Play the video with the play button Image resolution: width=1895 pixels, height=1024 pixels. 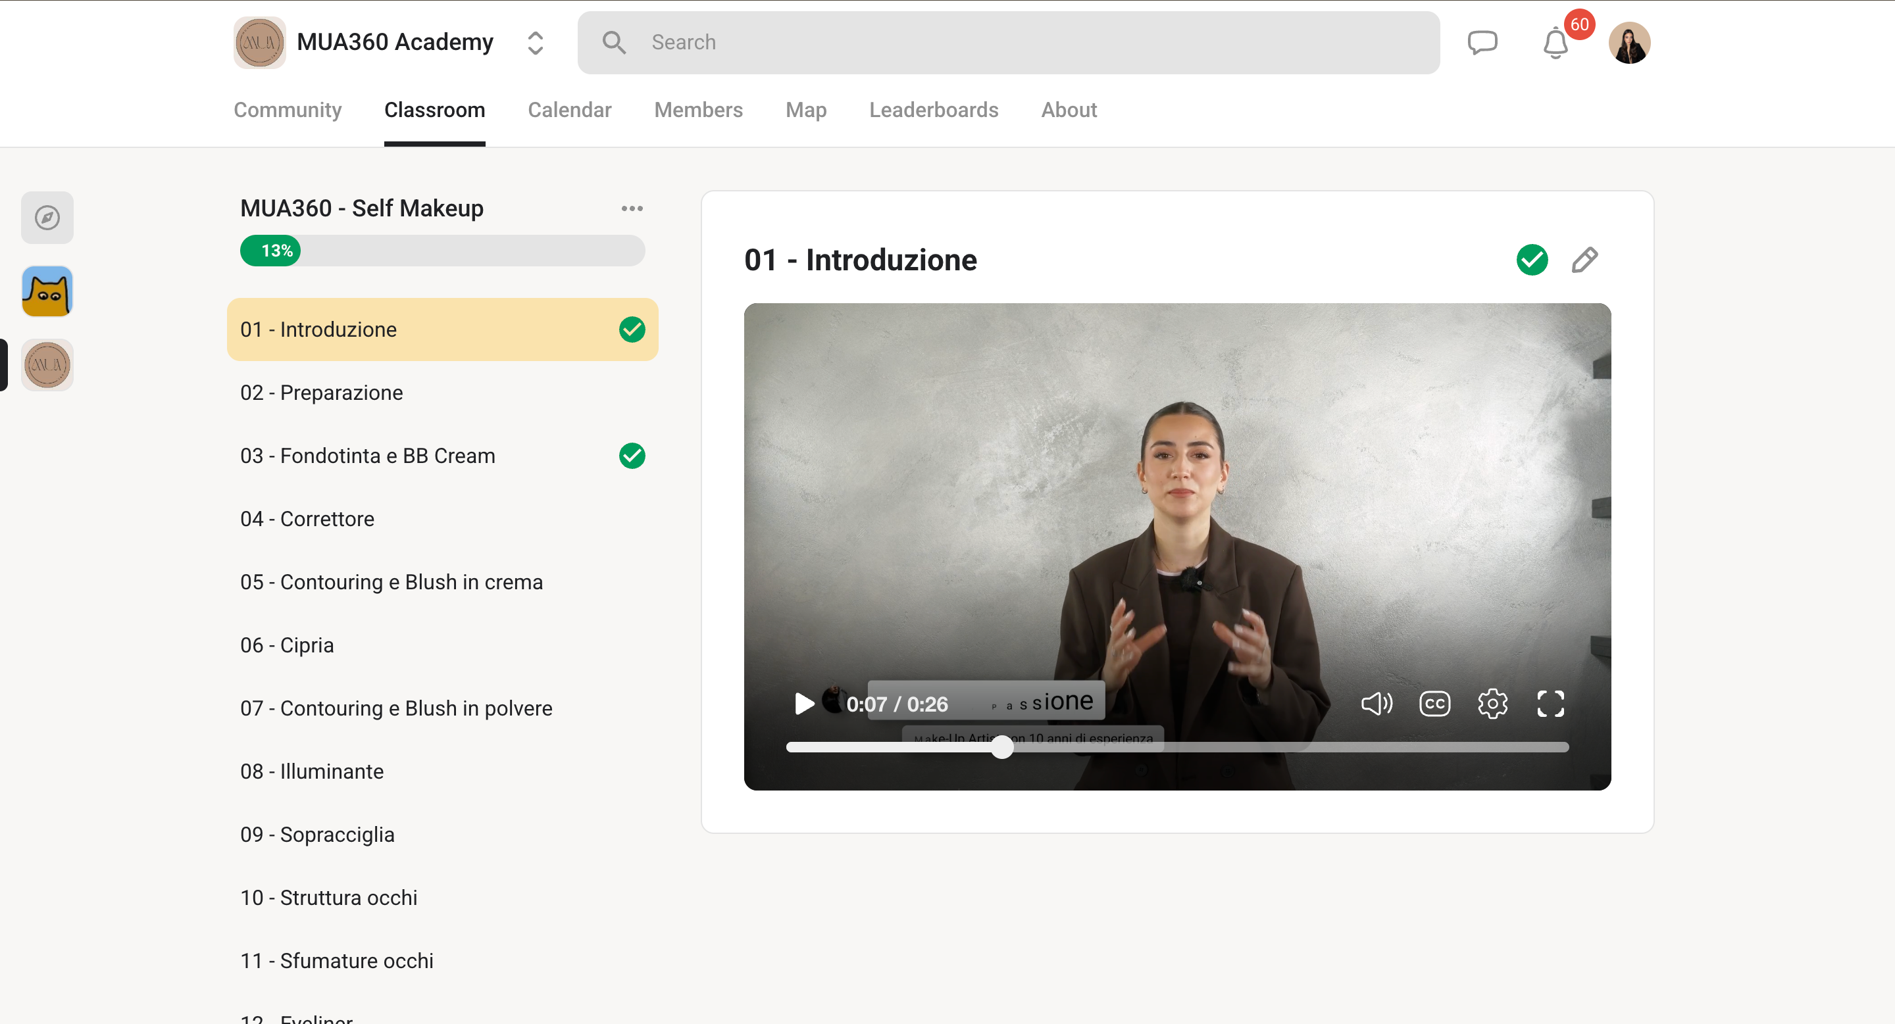pyautogui.click(x=804, y=704)
